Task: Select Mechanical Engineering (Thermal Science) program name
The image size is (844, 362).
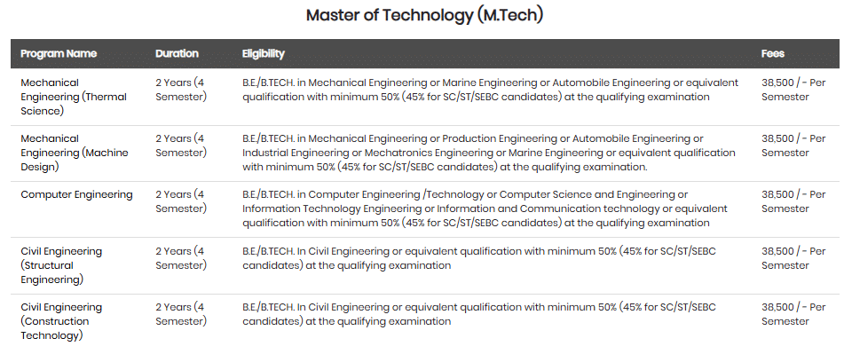Action: pos(74,97)
